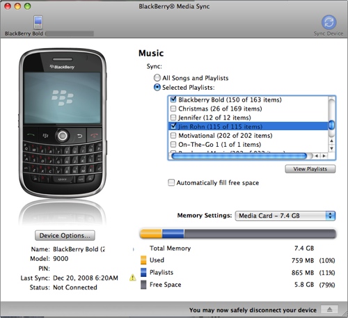Click Total Memory '7.4 GB' value
Image resolution: width=348 pixels, height=318 pixels.
(x=304, y=248)
